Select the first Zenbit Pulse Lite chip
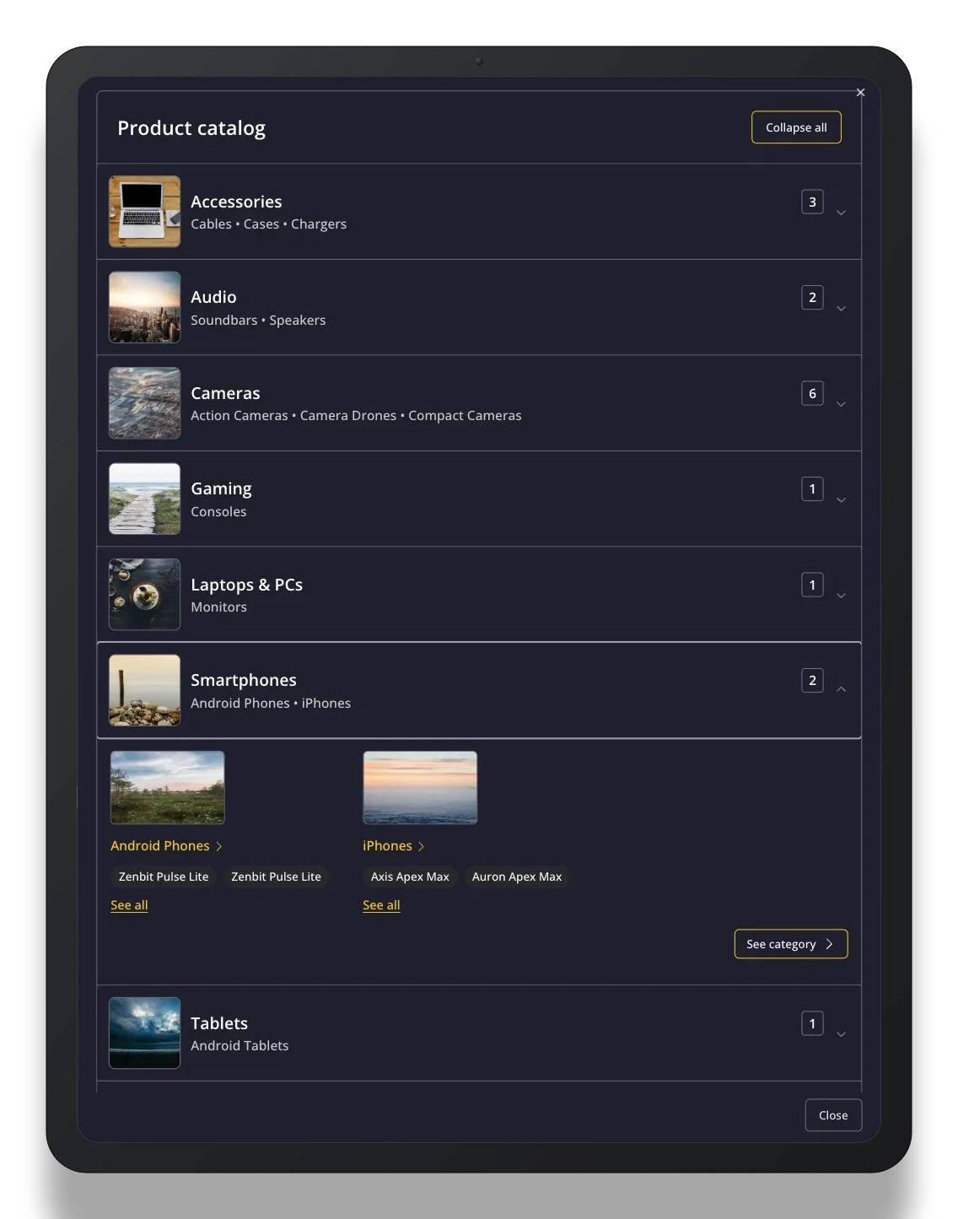This screenshot has width=958, height=1219. point(164,876)
